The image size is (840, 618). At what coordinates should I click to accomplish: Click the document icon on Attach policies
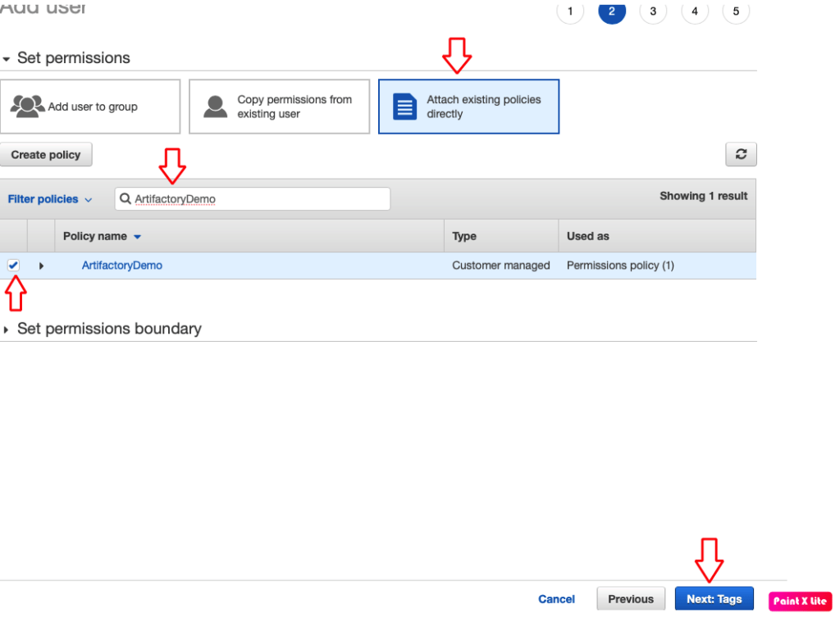pos(404,107)
